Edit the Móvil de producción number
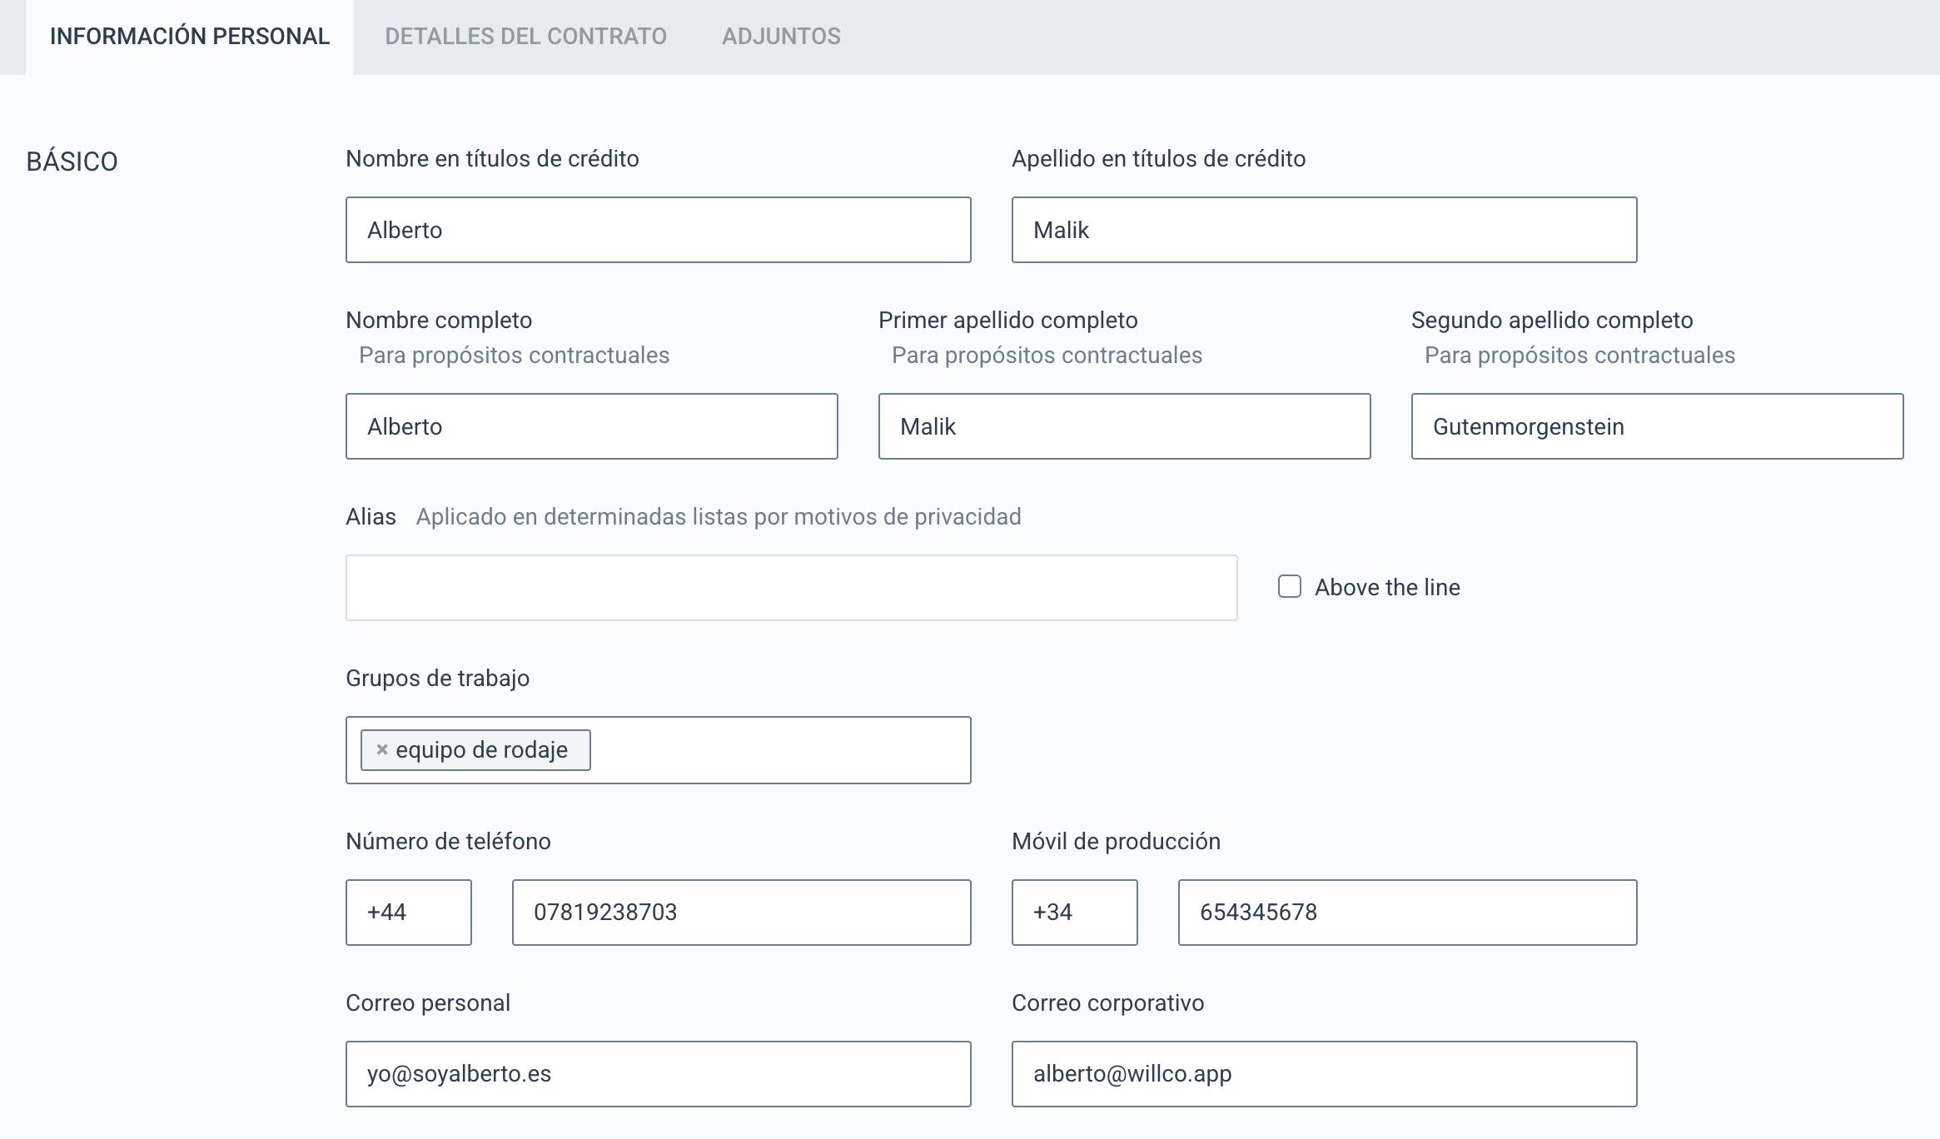Screen dimensions: 1940x1139 (x=1407, y=913)
